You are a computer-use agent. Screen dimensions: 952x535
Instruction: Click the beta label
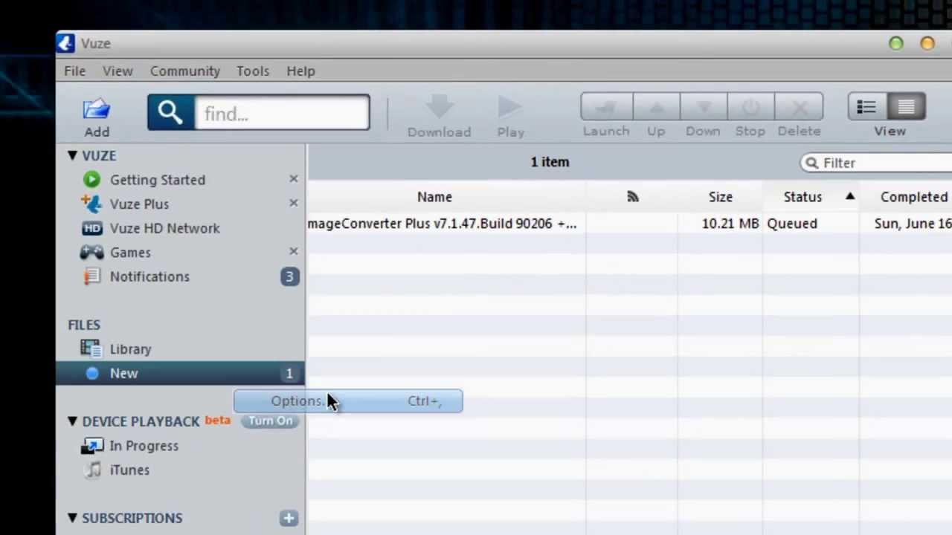tap(218, 420)
